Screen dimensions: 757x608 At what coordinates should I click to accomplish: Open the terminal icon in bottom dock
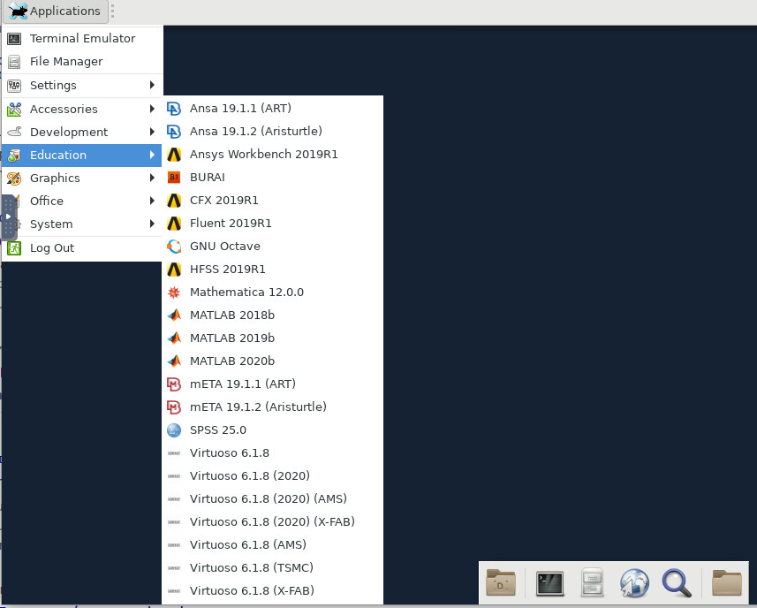point(550,583)
